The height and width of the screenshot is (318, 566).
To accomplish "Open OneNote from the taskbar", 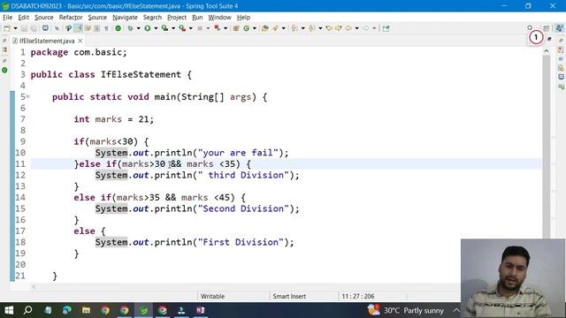I will pyautogui.click(x=201, y=310).
